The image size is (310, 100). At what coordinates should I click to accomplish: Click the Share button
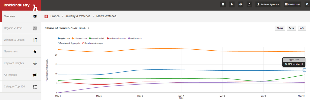coord(280,28)
